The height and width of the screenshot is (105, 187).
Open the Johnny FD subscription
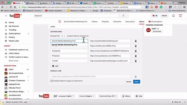pos(13,77)
